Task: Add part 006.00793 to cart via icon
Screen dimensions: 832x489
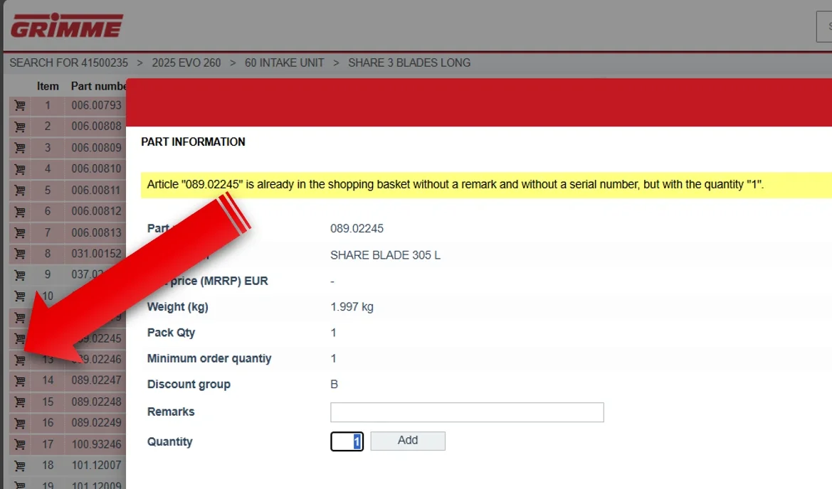Action: pyautogui.click(x=20, y=105)
